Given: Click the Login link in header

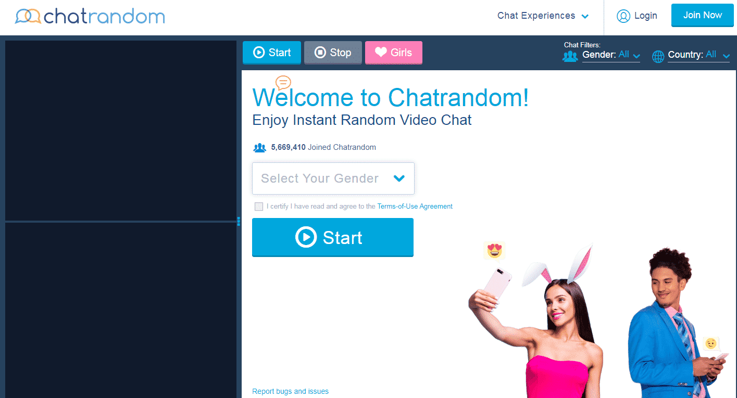Looking at the screenshot, I should coord(645,16).
